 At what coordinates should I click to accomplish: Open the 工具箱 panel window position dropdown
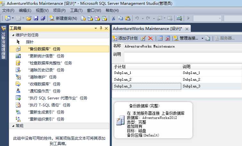pos(96,28)
